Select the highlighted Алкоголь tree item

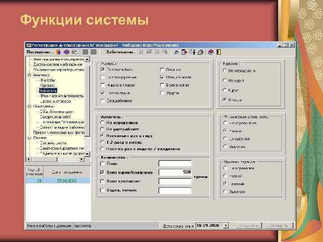coord(48,91)
